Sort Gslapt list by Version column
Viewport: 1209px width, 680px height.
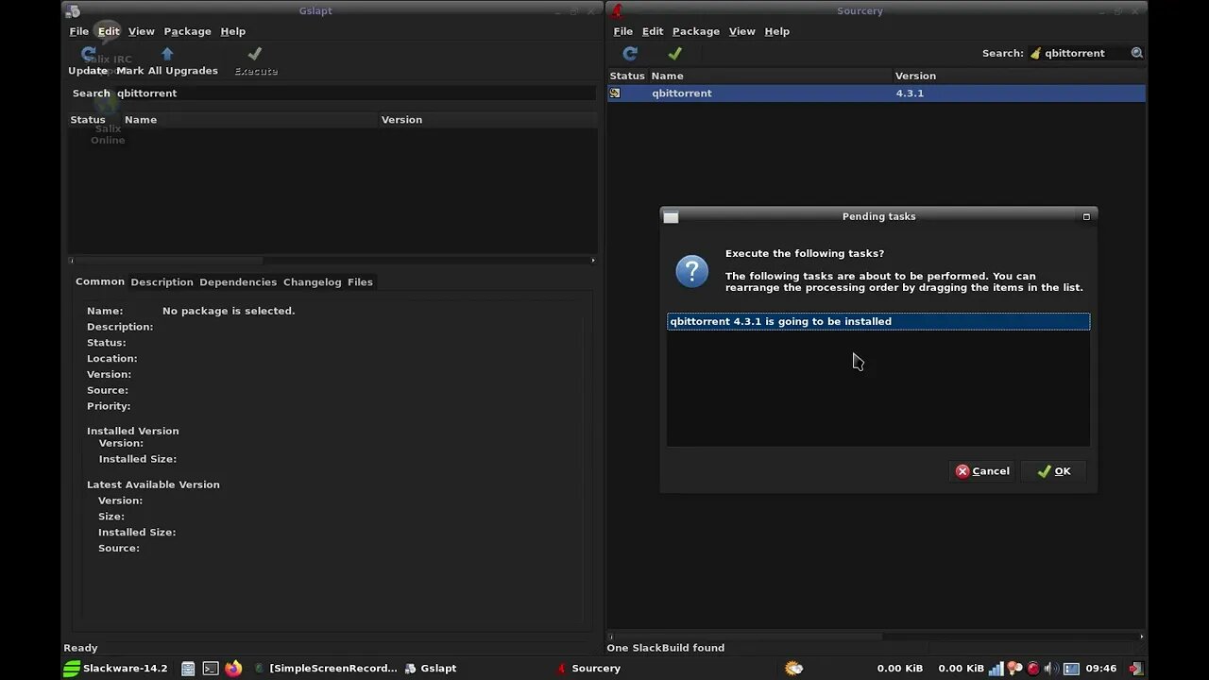(x=487, y=120)
